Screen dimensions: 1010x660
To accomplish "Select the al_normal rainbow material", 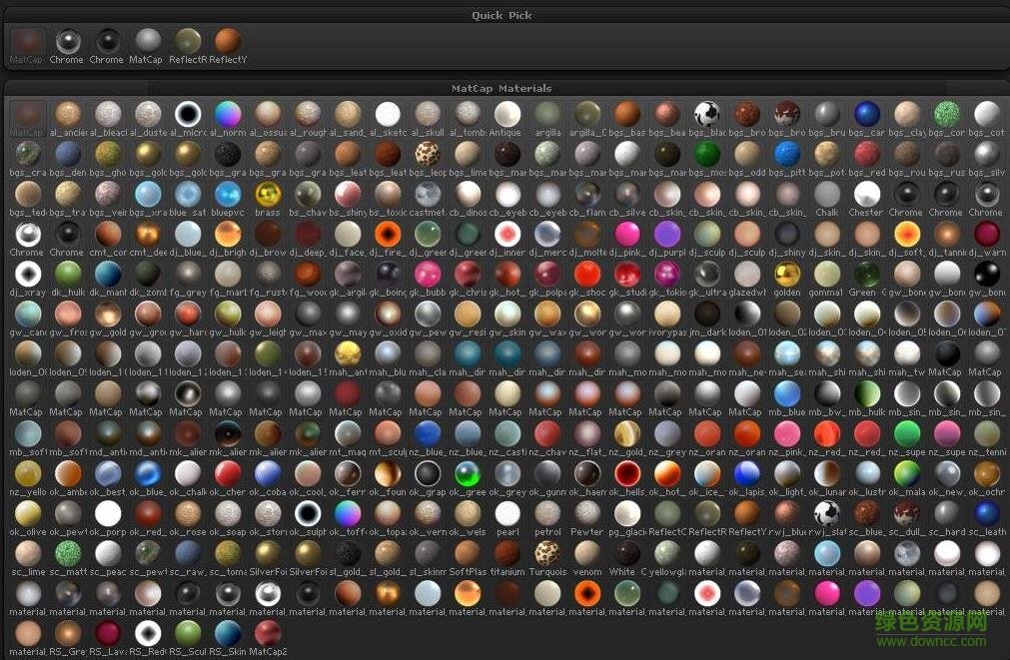I will coord(227,115).
